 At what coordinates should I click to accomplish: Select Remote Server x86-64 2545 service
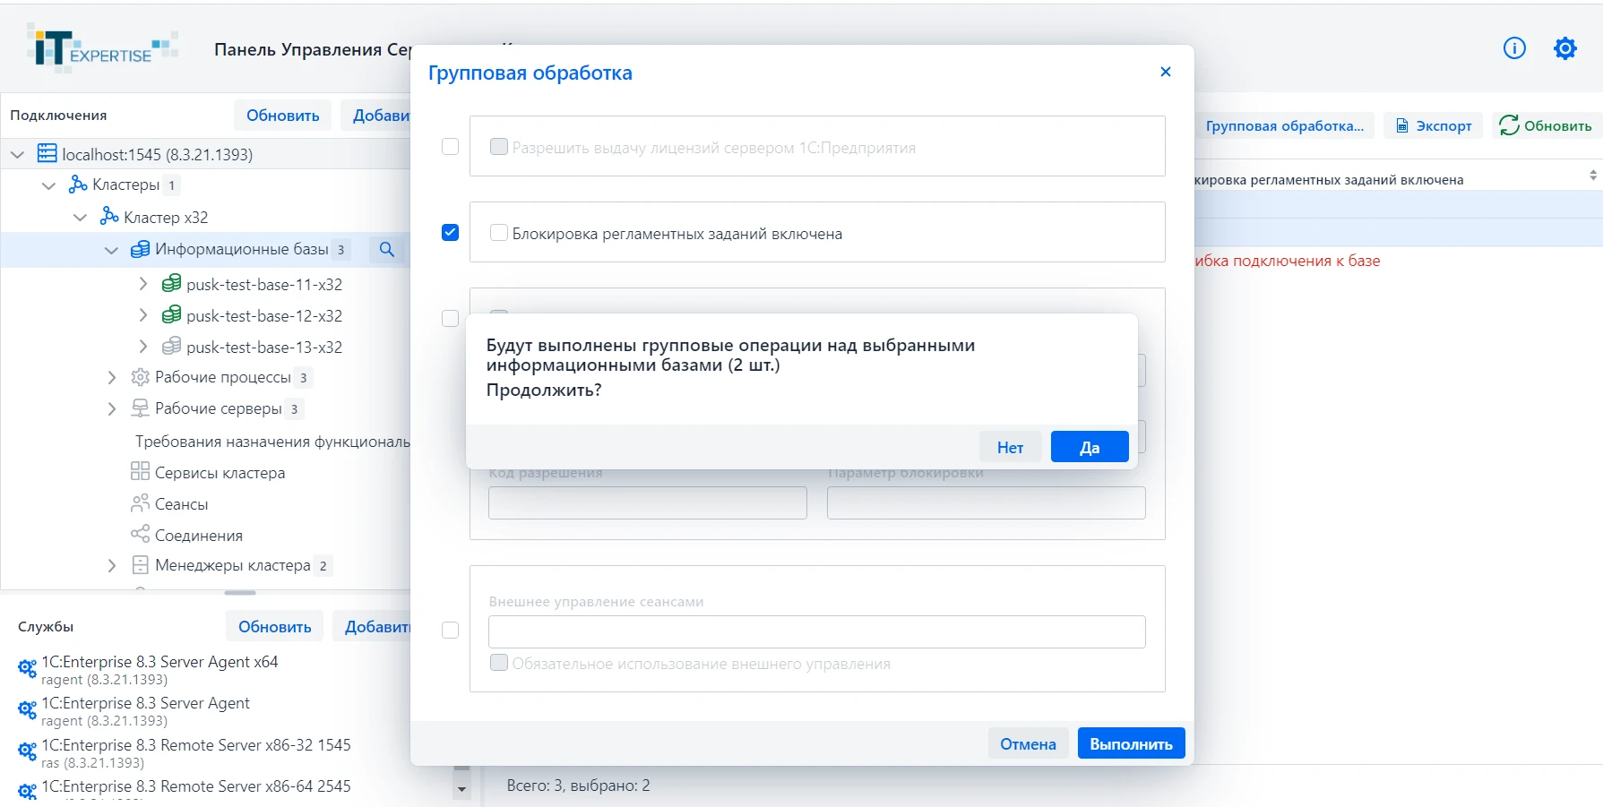point(196,786)
